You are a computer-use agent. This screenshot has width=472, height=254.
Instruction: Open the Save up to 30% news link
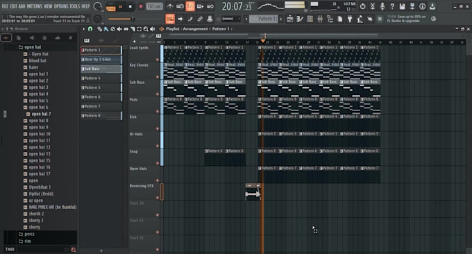tap(407, 19)
